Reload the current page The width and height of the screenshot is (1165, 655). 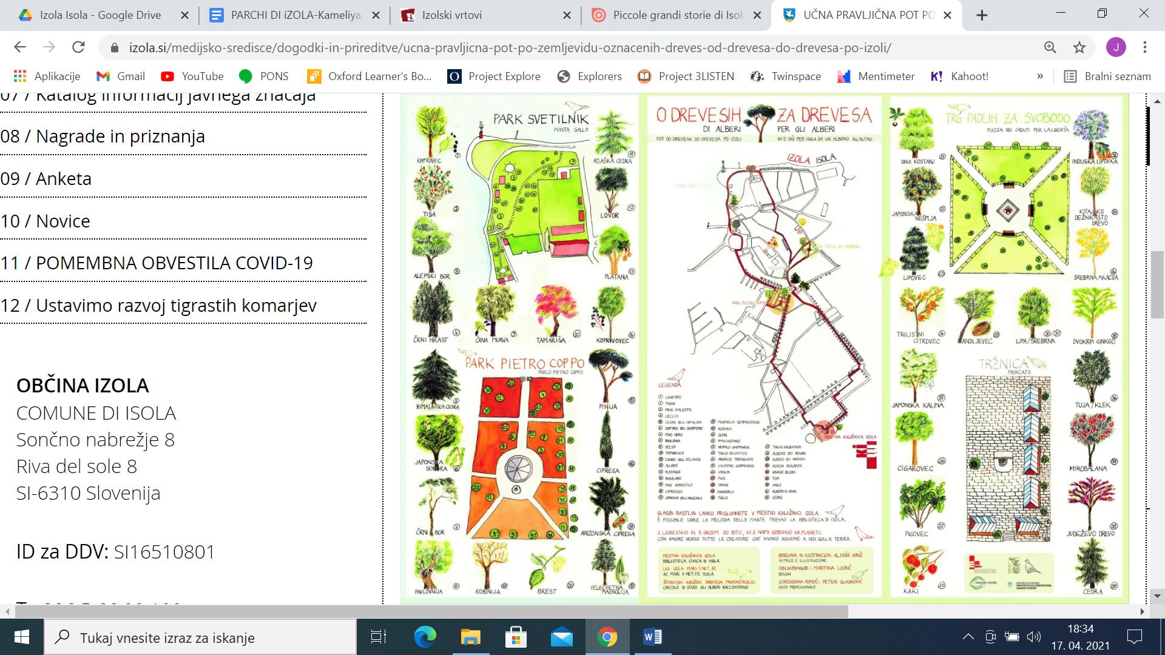[x=78, y=47]
